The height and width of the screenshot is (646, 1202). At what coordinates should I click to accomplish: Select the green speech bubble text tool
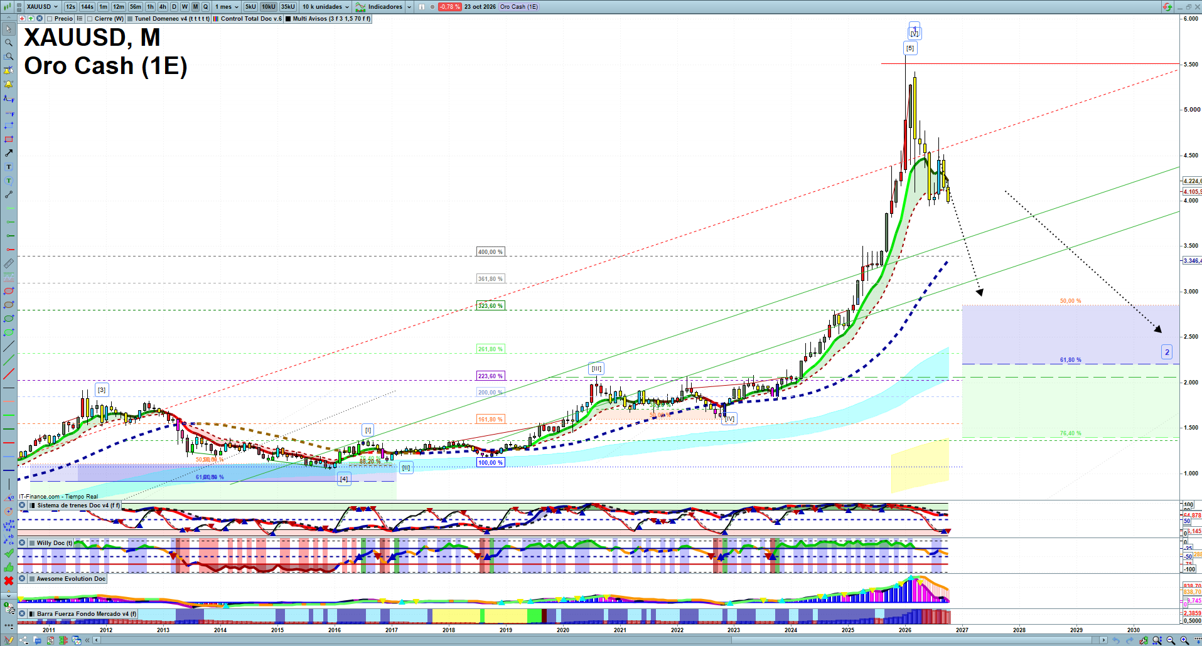(x=9, y=181)
